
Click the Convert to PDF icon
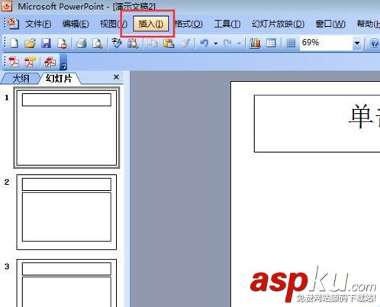click(x=14, y=62)
